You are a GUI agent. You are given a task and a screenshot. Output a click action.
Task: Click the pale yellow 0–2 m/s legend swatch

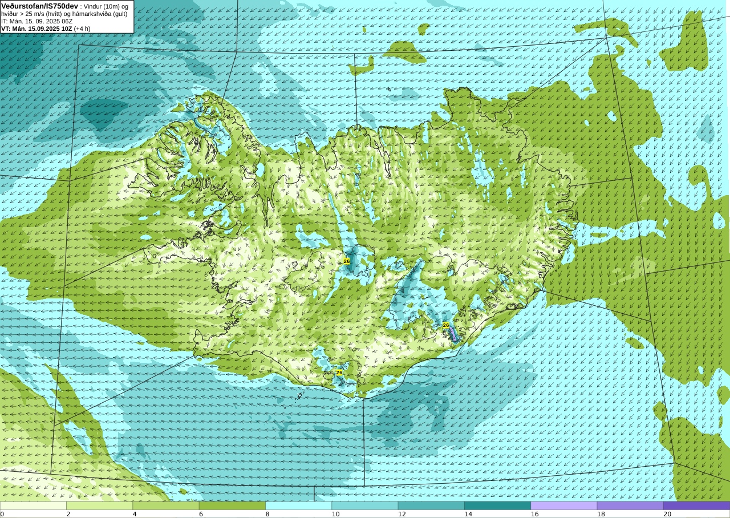point(33,505)
